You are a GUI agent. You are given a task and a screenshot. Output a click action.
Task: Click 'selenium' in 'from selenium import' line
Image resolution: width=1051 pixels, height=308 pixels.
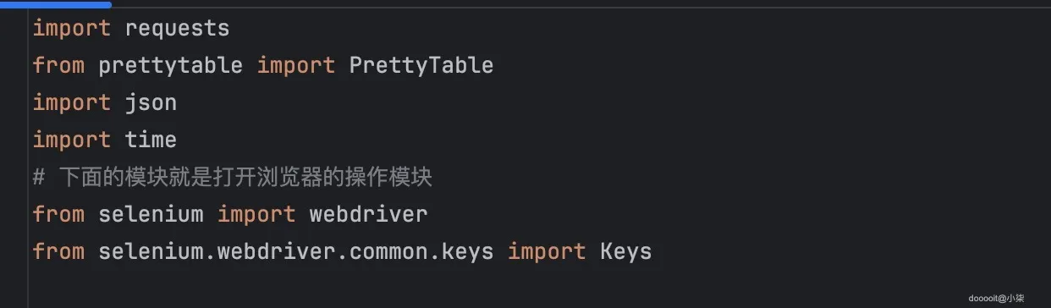click(x=151, y=214)
